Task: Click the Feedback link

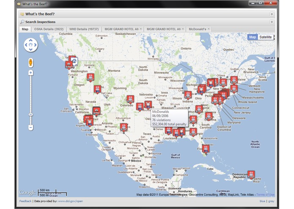Action: point(25,201)
